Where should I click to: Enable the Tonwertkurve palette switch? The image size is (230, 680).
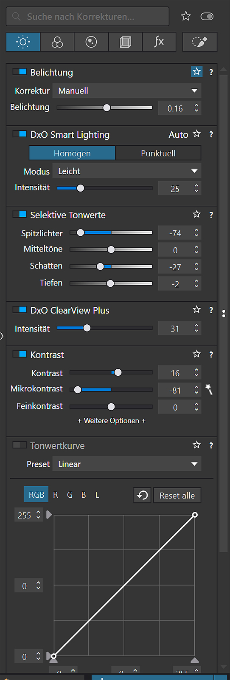click(20, 445)
